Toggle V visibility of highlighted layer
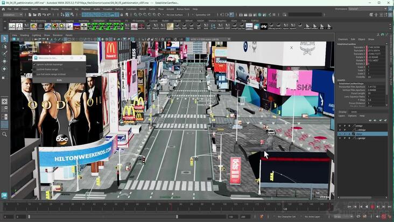The width and height of the screenshot is (394, 222). pos(340,134)
